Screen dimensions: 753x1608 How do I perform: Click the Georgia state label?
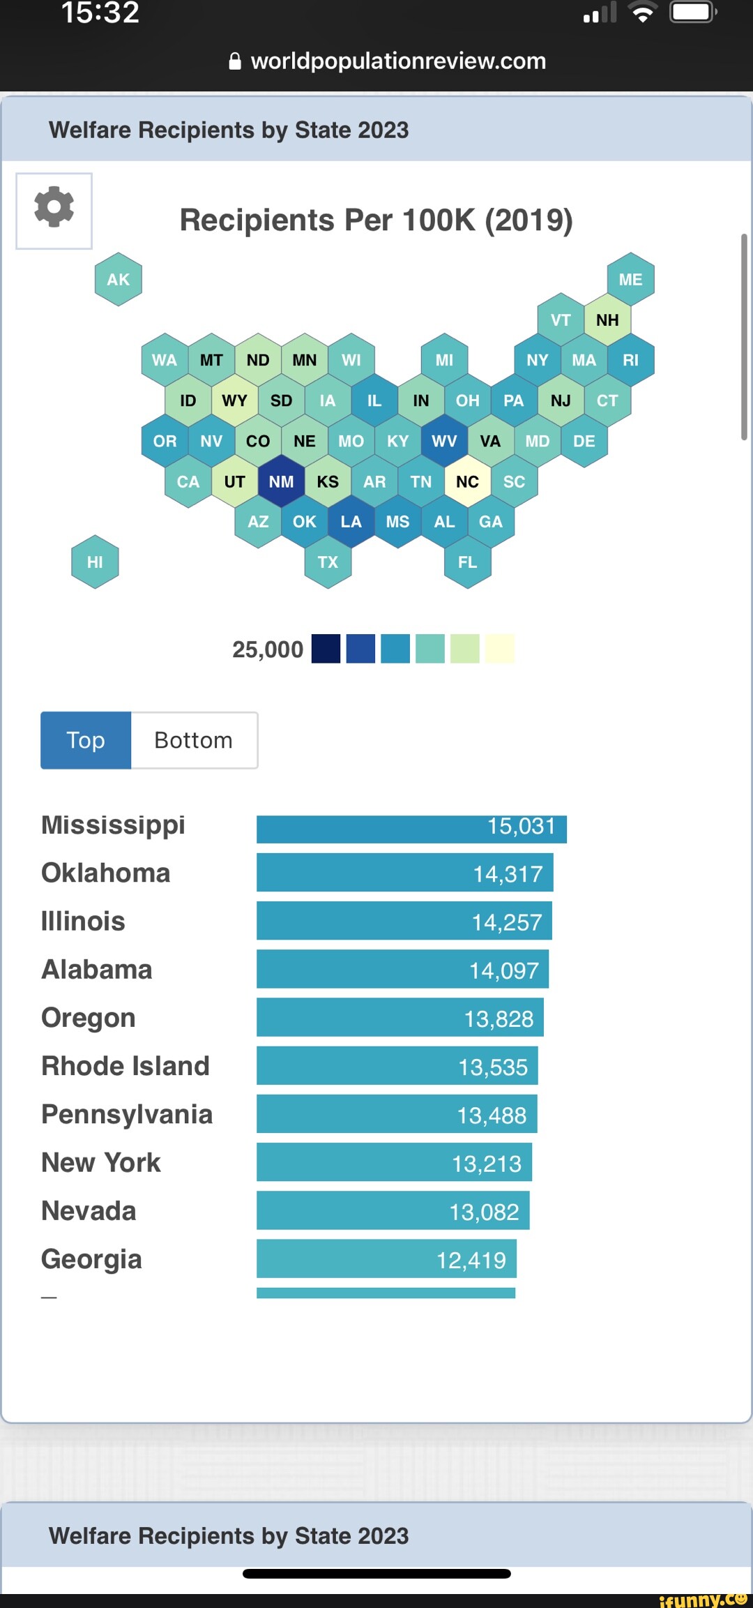tap(91, 1259)
